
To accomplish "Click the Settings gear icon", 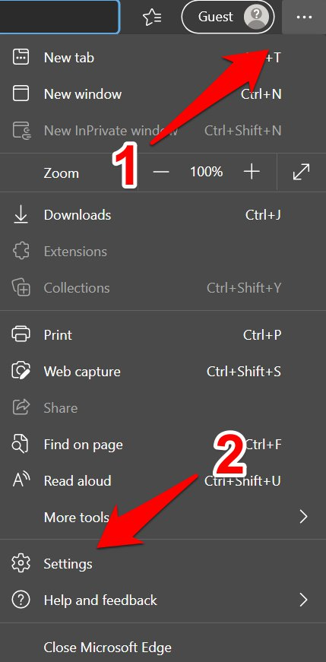I will [x=21, y=564].
